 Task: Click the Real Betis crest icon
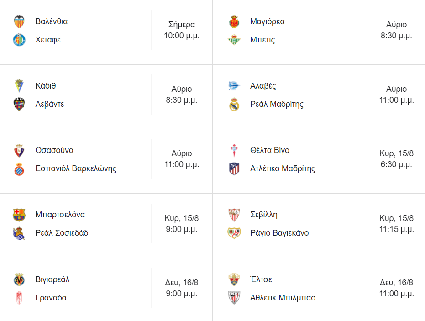click(x=234, y=40)
